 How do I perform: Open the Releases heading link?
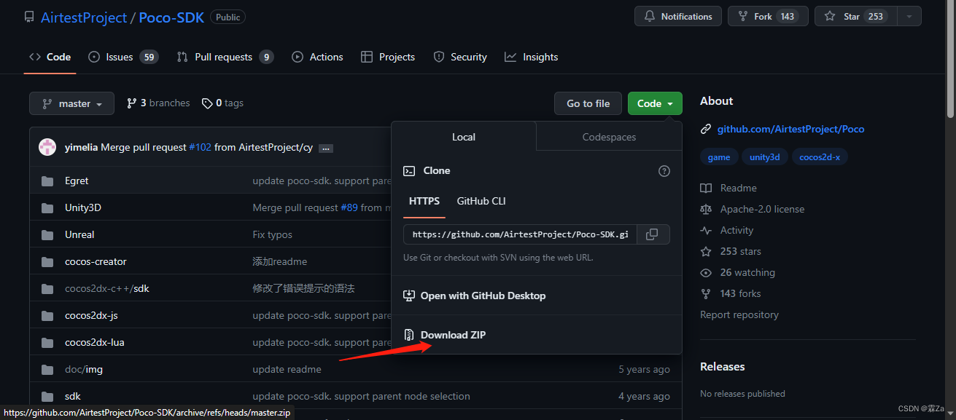(x=723, y=367)
